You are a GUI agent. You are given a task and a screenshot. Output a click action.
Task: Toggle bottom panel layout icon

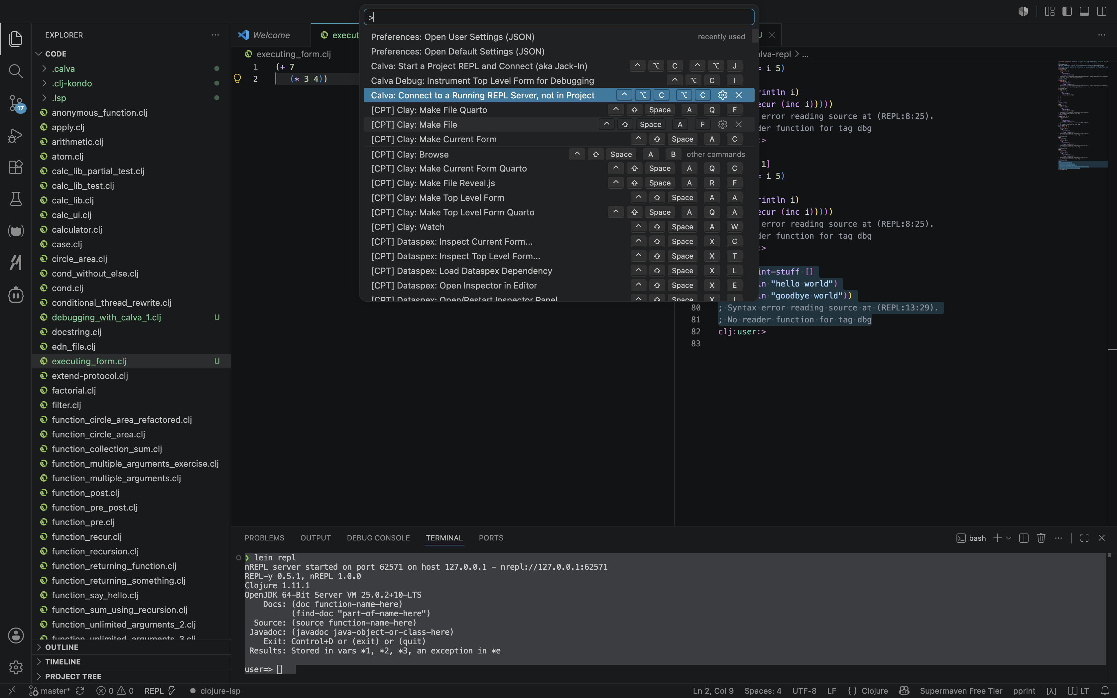coord(1084,11)
